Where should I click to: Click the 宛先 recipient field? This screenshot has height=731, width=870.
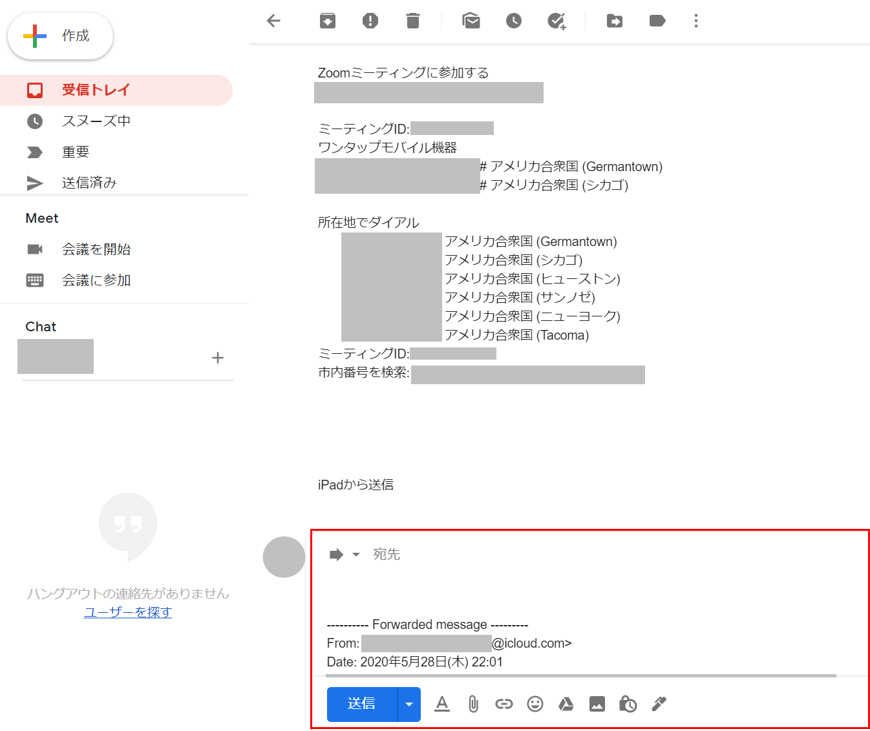pyautogui.click(x=387, y=554)
